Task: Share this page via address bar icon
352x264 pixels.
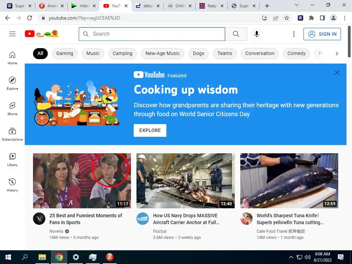Action: point(276,18)
